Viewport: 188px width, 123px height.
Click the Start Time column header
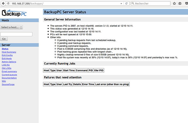pos(69,70)
